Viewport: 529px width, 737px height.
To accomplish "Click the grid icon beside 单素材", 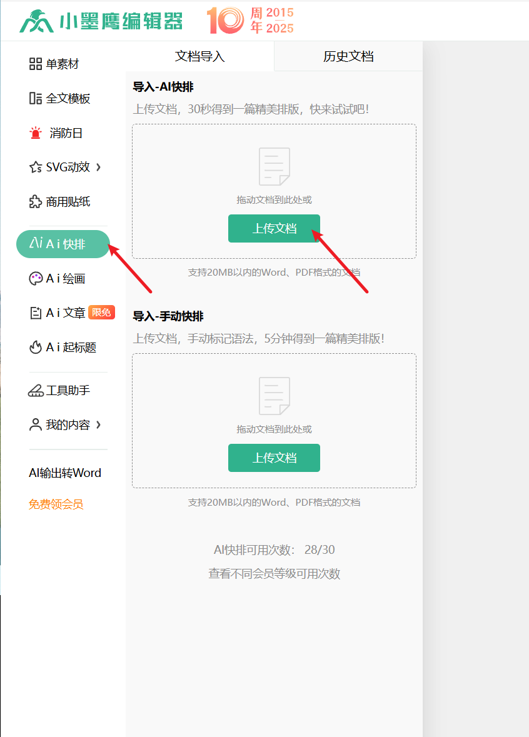I will (x=36, y=64).
